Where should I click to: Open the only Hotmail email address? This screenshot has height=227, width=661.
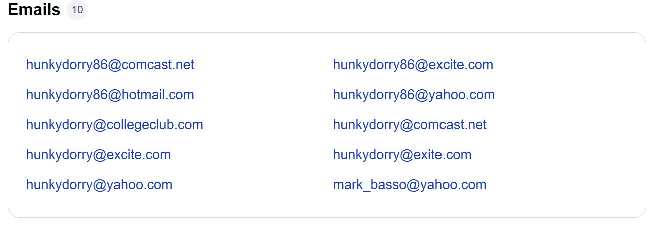tap(110, 95)
